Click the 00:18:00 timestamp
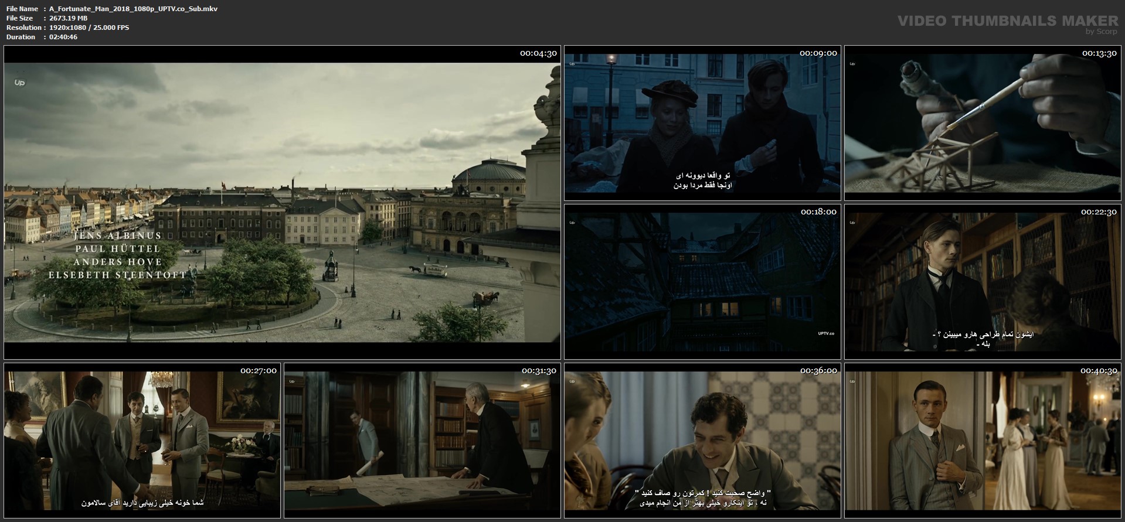1125x522 pixels. (x=818, y=212)
